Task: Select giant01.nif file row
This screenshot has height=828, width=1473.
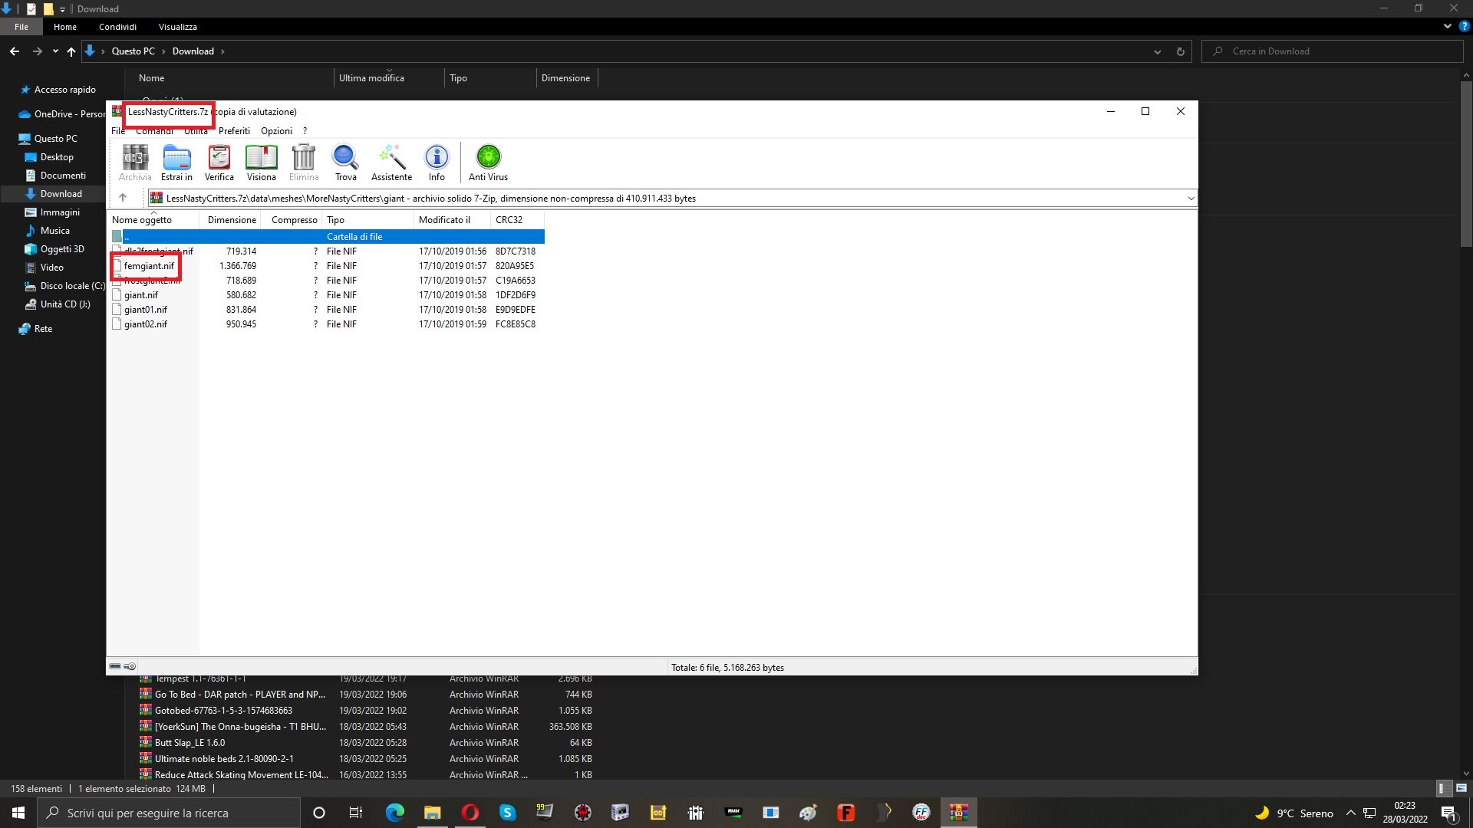Action: [146, 310]
